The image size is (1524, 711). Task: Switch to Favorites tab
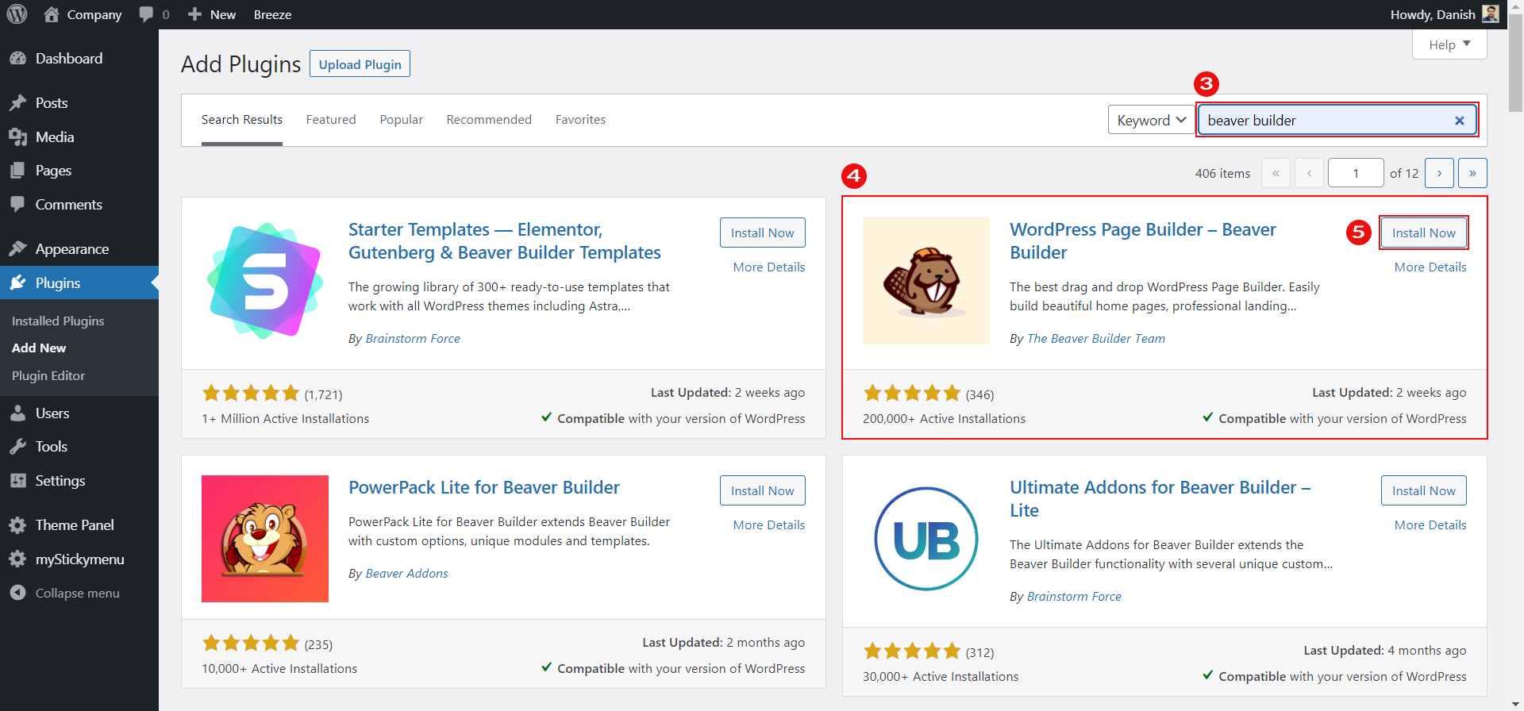coord(580,120)
